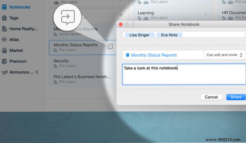Open Tags in the sidebar
This screenshot has width=246, height=143.
pyautogui.click(x=14, y=18)
